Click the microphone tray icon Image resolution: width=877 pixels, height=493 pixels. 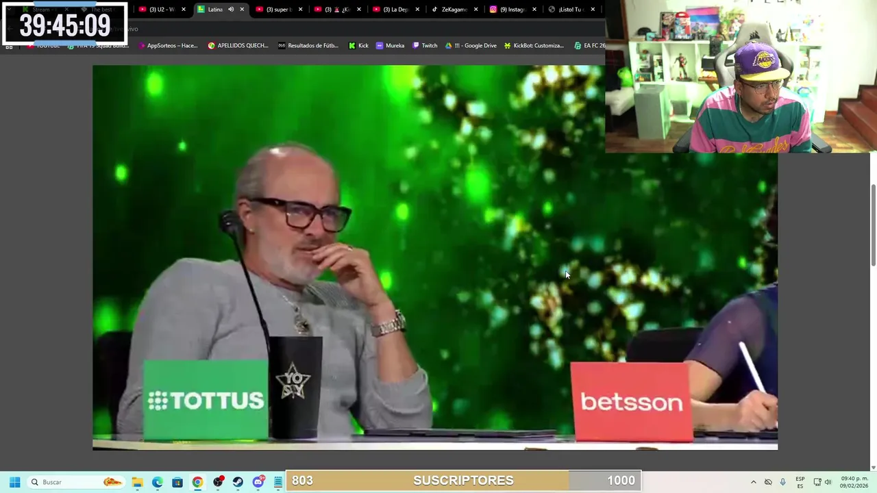tap(782, 482)
